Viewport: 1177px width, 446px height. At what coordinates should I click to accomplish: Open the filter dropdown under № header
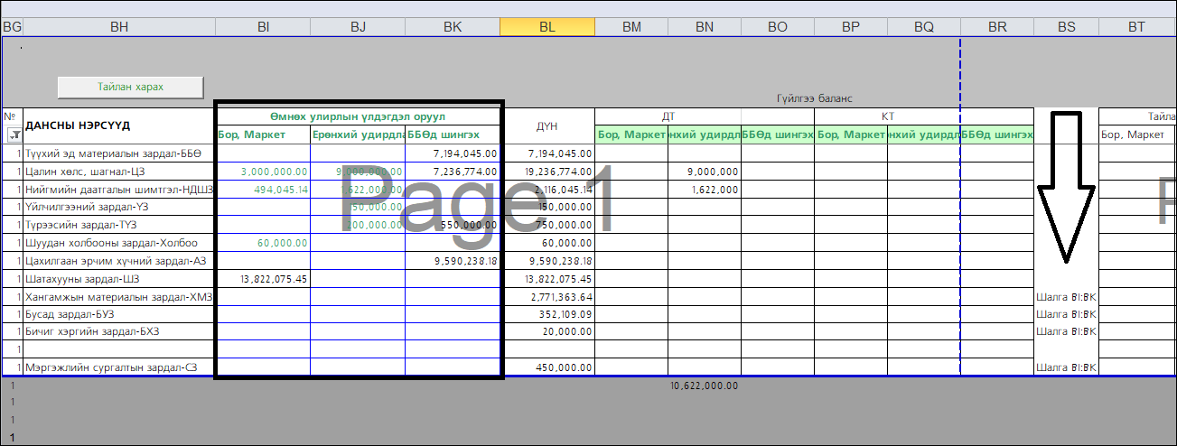pyautogui.click(x=14, y=135)
